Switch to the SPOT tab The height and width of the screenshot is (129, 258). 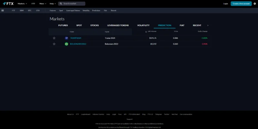[79, 25]
